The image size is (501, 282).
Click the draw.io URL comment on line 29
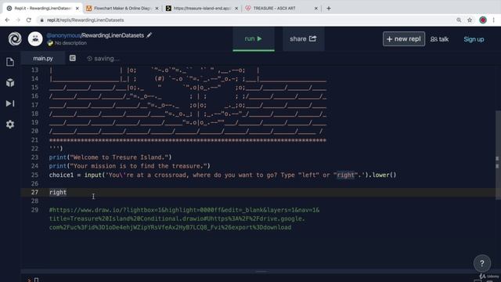[184, 219]
